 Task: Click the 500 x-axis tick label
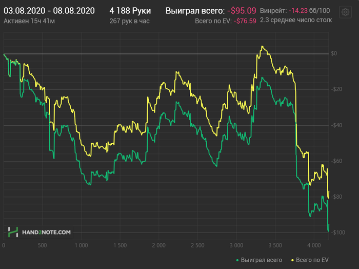pos(43,245)
